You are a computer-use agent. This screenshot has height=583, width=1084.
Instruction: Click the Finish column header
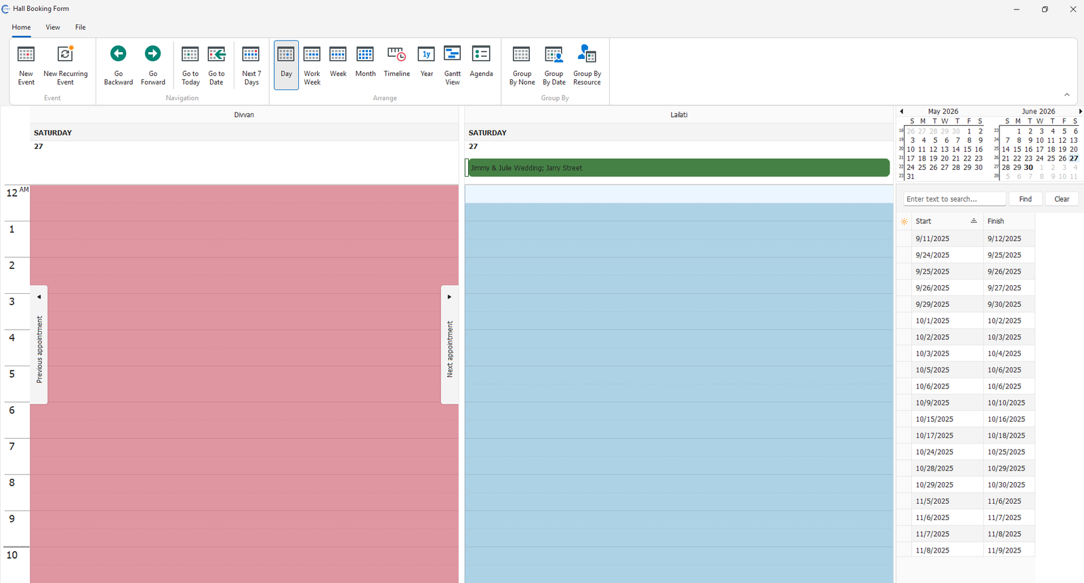click(x=1009, y=221)
